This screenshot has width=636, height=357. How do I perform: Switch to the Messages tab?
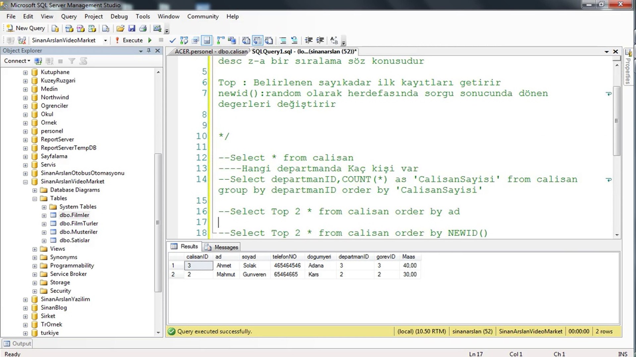222,247
